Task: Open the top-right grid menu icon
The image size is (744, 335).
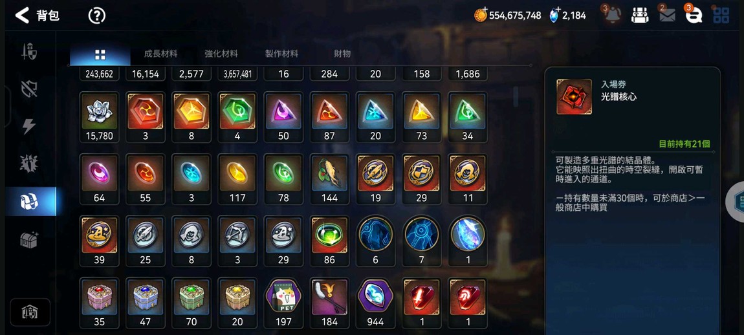Action: coord(721,15)
